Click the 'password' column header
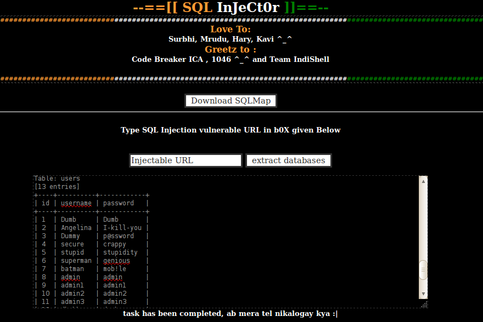483x322 pixels. click(x=119, y=203)
